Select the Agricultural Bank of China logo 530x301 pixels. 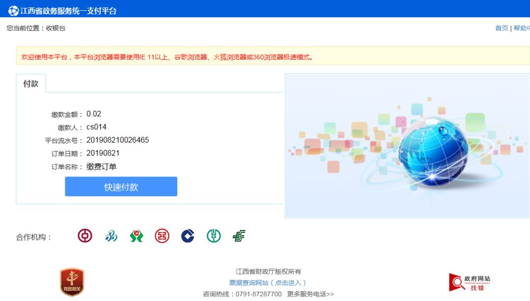pos(213,236)
